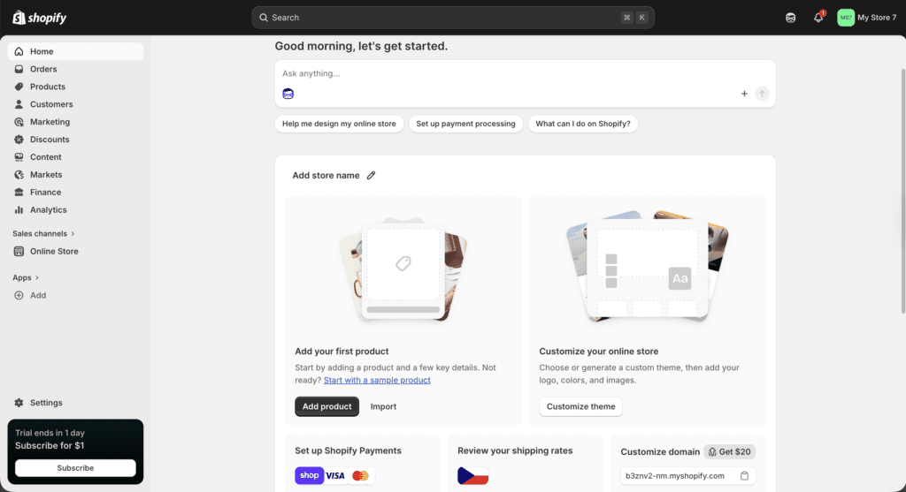906x492 pixels.
Task: Click the Home house icon
Action: pos(19,51)
